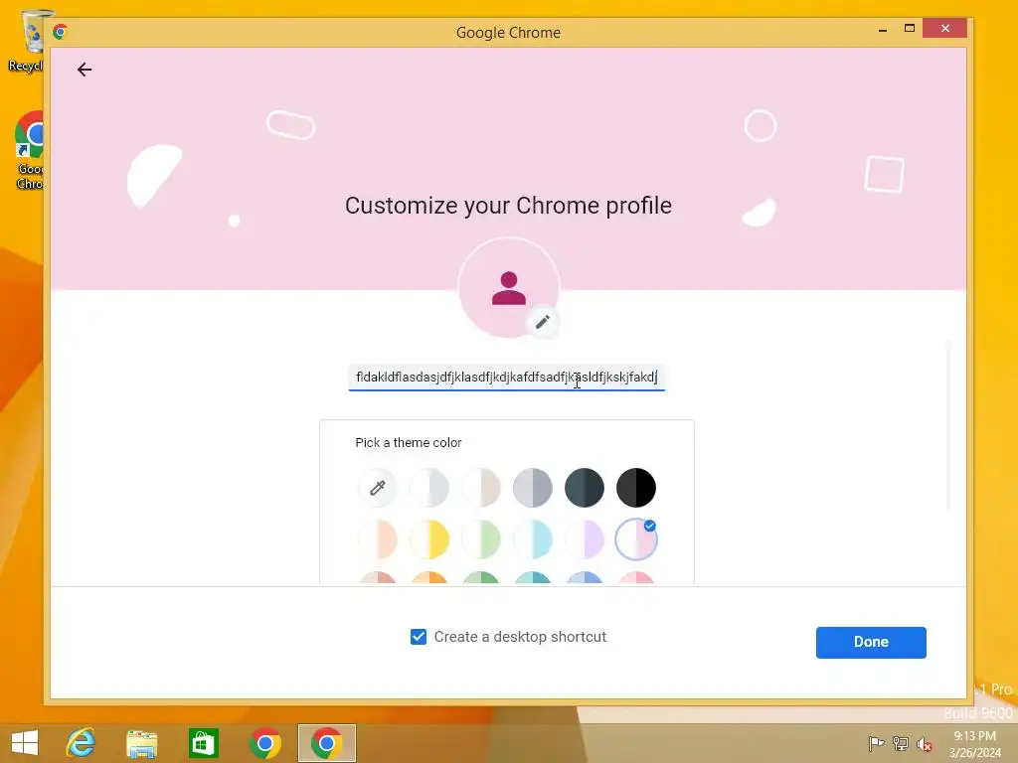Click the muted volume tray icon
The width and height of the screenshot is (1018, 763).
tap(925, 744)
